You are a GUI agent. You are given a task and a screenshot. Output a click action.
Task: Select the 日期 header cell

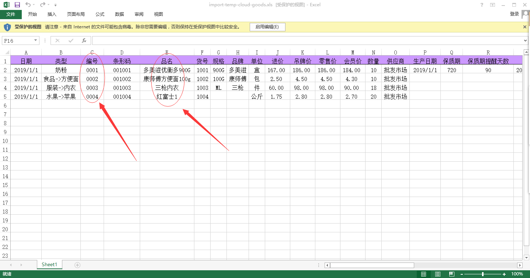pos(26,61)
